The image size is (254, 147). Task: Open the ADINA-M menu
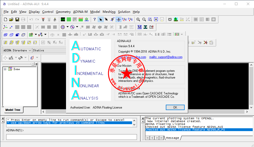click(80, 12)
